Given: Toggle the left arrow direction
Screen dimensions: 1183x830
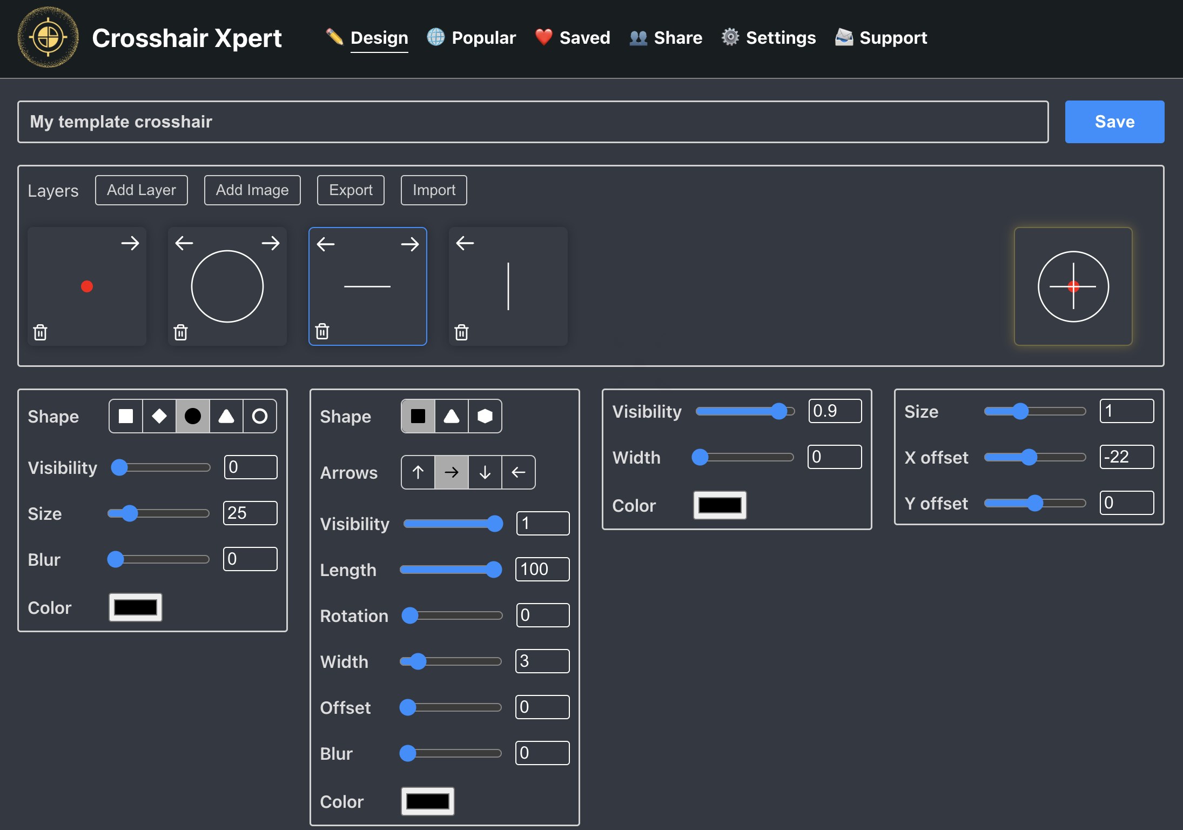Looking at the screenshot, I should 519,472.
